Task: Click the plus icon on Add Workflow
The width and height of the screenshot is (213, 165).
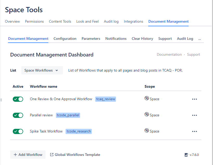Action: tap(15, 155)
